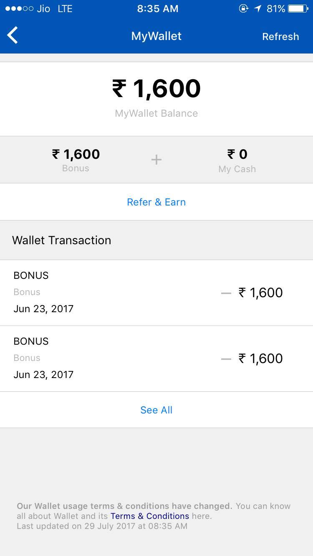Tap the minus icon on first bonus transaction

click(226, 293)
